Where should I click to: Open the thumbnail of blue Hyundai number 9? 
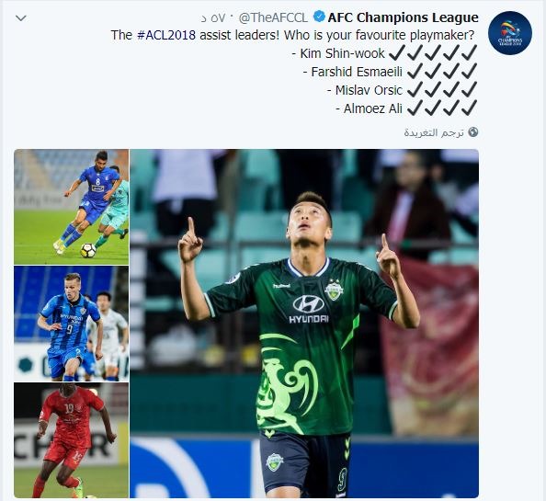(72, 324)
